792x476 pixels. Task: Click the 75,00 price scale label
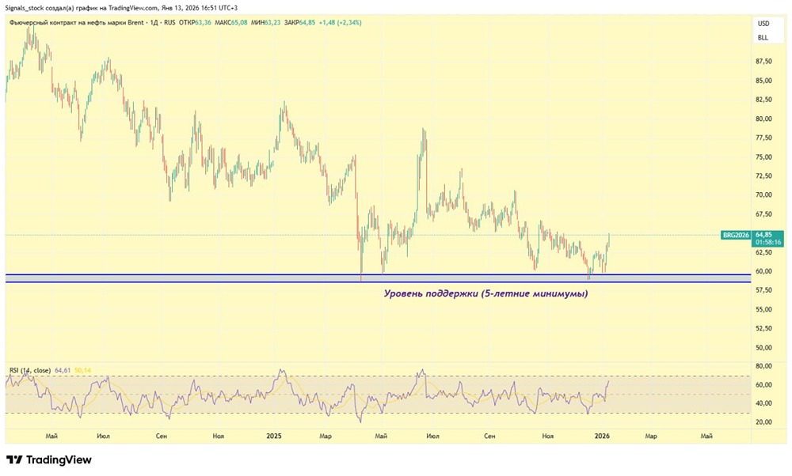point(763,157)
